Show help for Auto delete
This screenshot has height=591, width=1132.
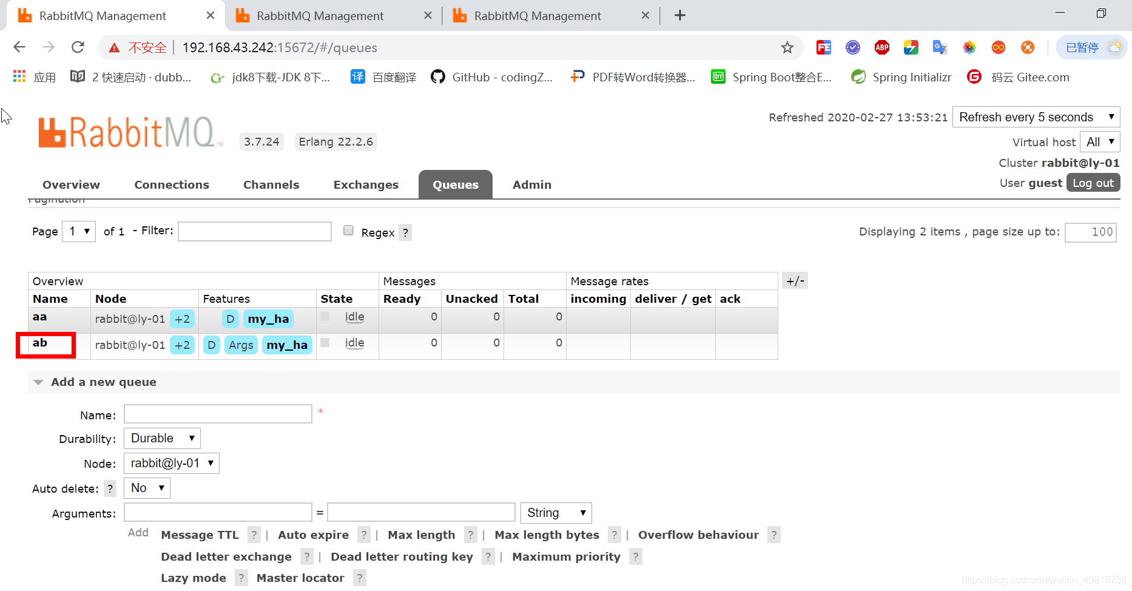tap(110, 488)
